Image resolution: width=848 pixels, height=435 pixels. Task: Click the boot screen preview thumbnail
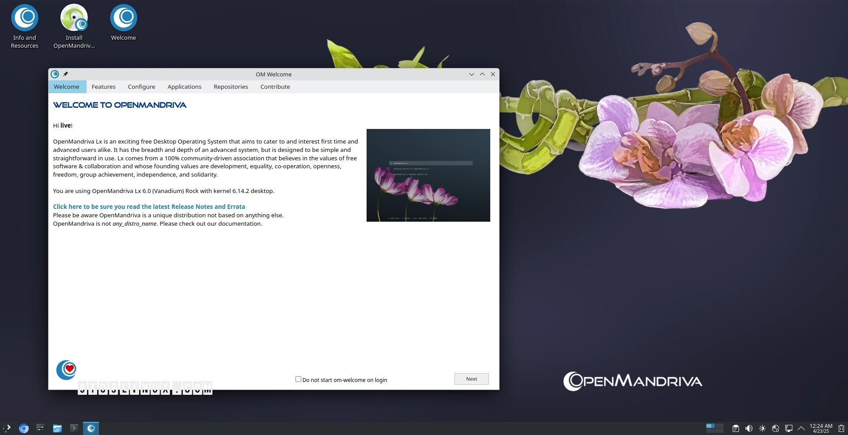coord(428,175)
